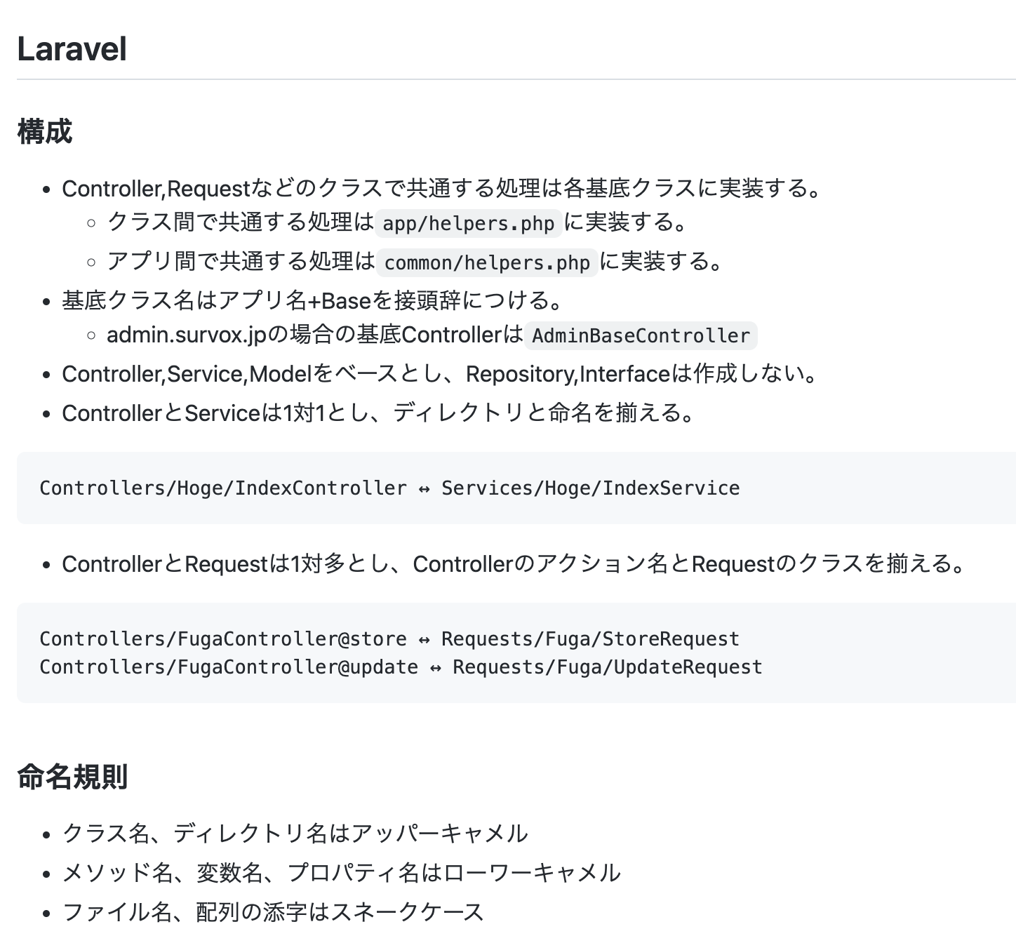This screenshot has width=1016, height=936.
Task: Click the text admin.survox.jpの場合の基底Controllerは
Action: (x=315, y=335)
